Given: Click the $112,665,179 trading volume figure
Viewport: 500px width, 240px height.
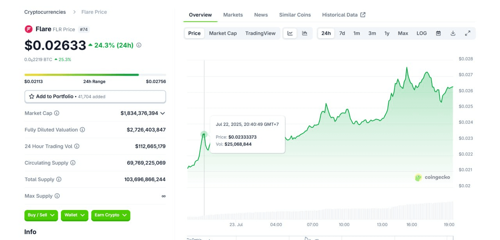Looking at the screenshot, I should pyautogui.click(x=150, y=146).
